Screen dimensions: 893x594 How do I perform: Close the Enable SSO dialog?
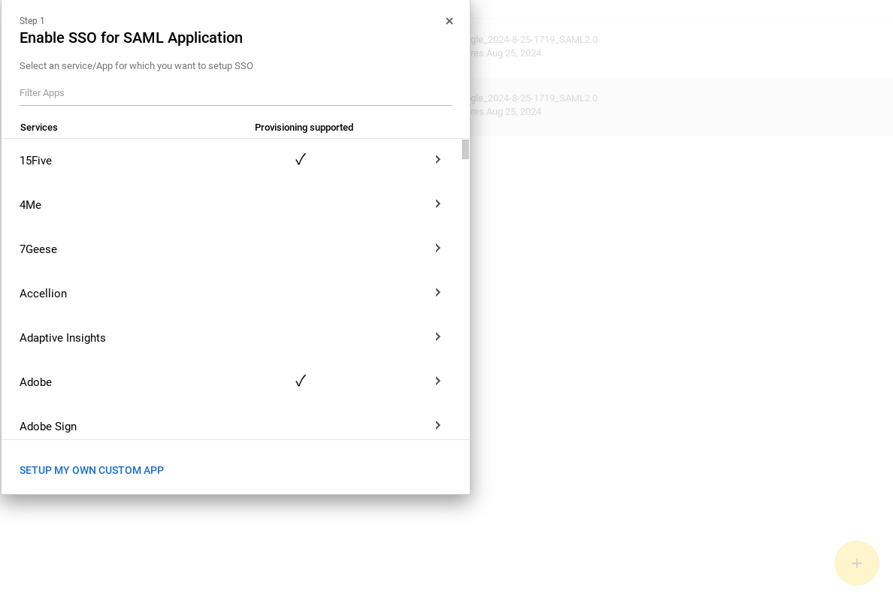click(450, 21)
